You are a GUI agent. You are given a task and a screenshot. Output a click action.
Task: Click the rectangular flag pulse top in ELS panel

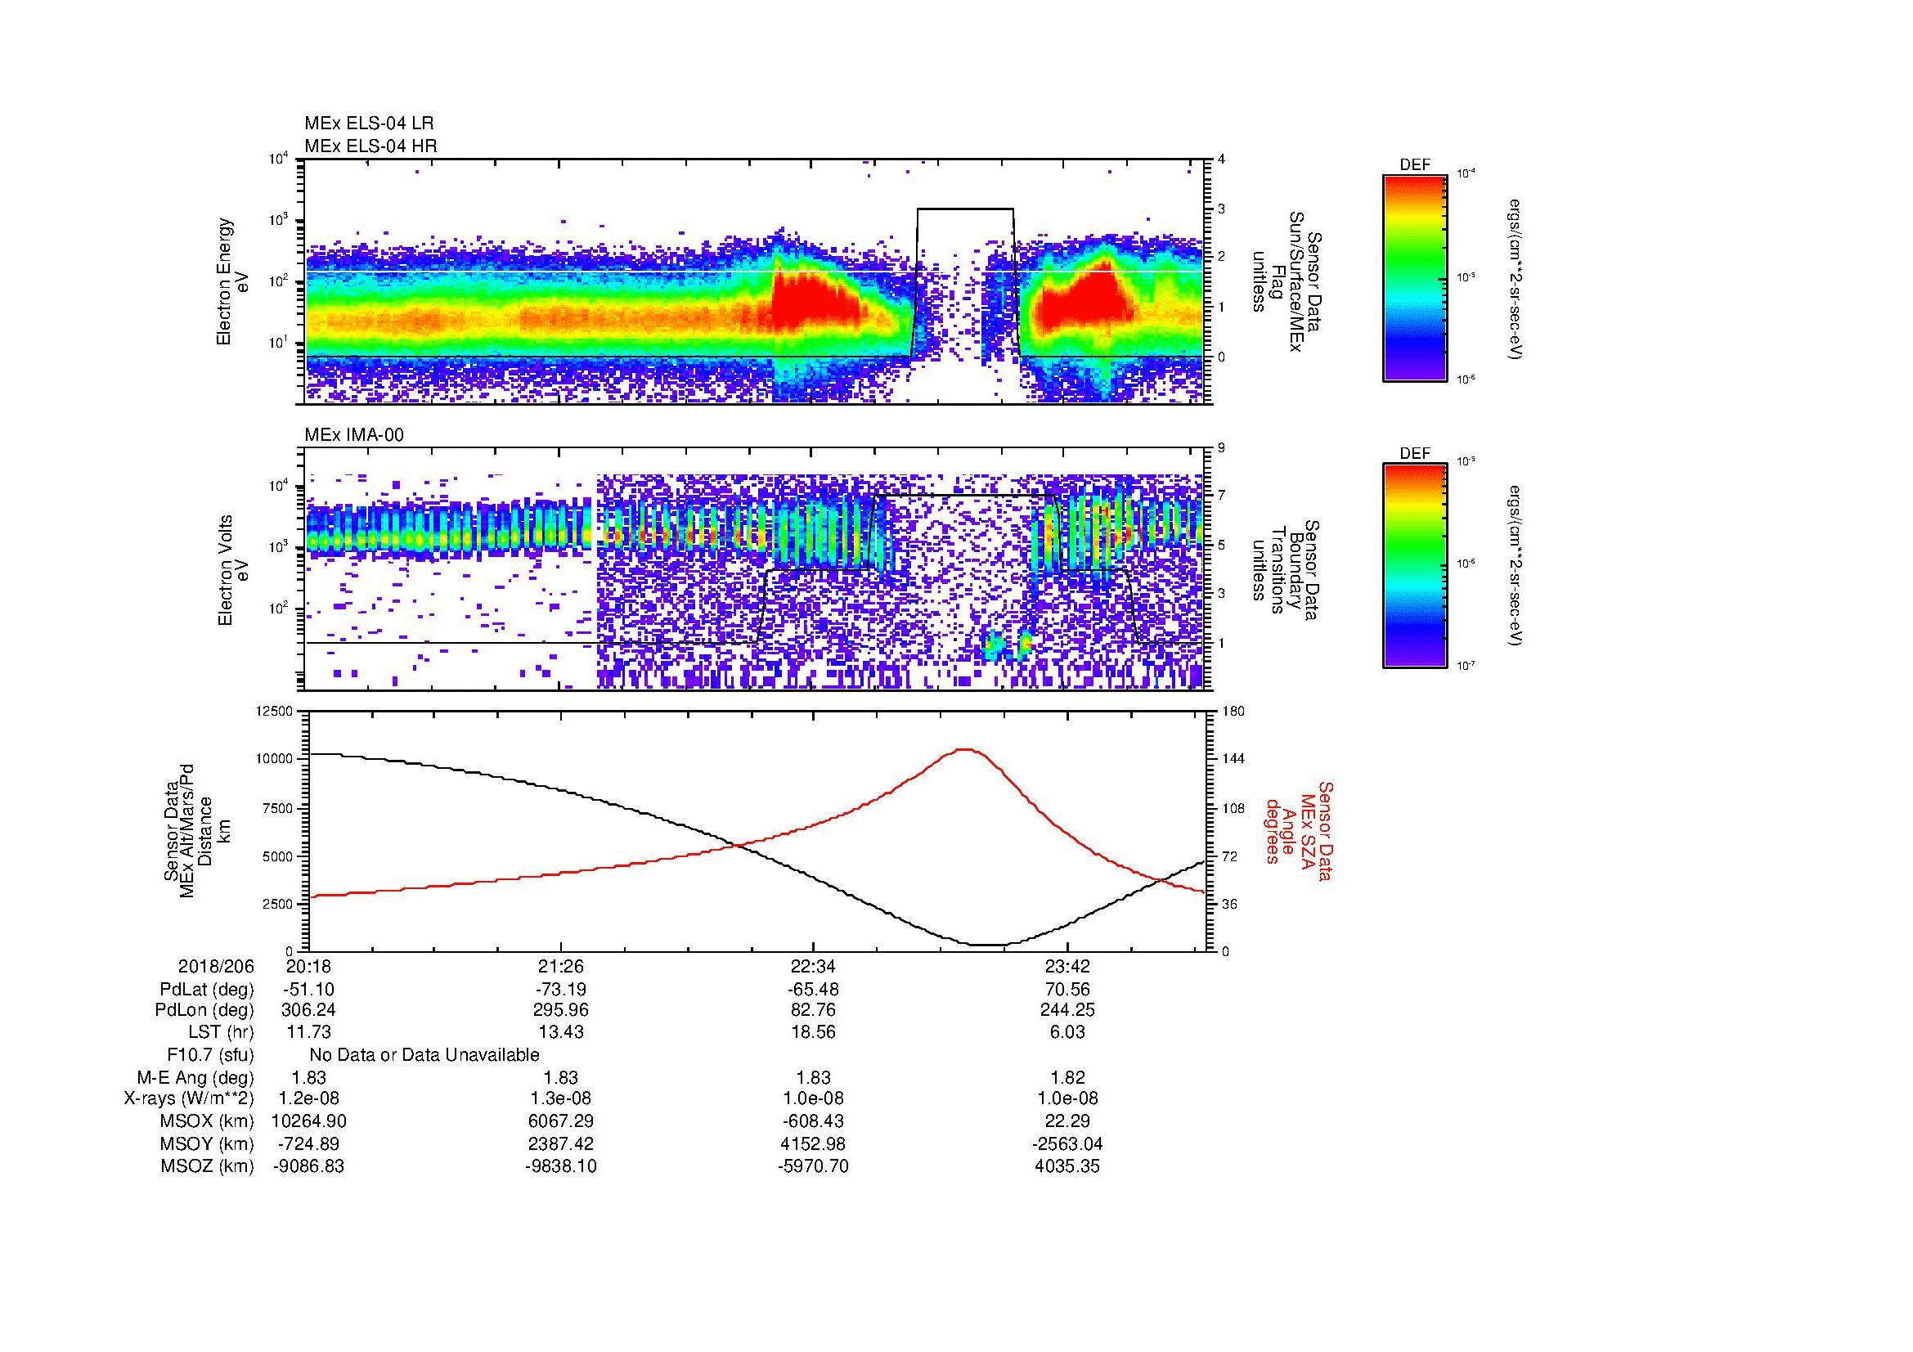[x=965, y=209]
